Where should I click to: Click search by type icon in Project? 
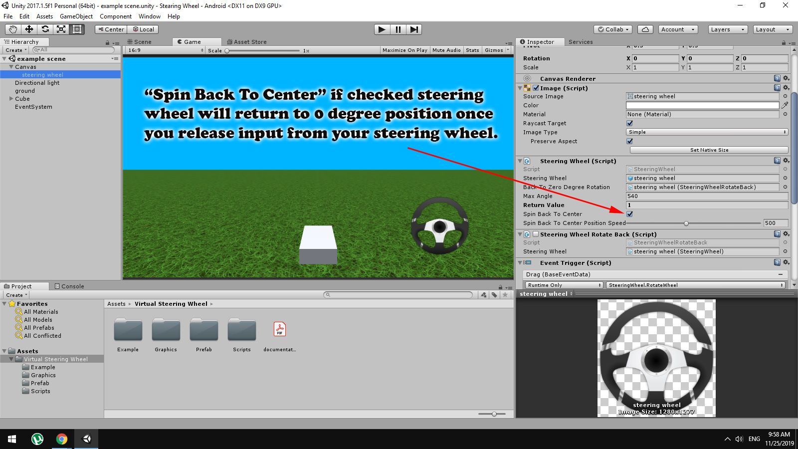484,295
